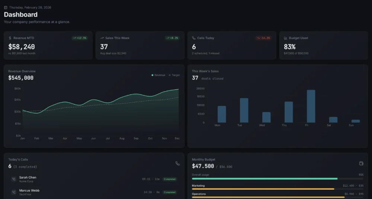Image resolution: width=372 pixels, height=199 pixels.
Task: Select the Sunday sales bar
Action: [356, 121]
